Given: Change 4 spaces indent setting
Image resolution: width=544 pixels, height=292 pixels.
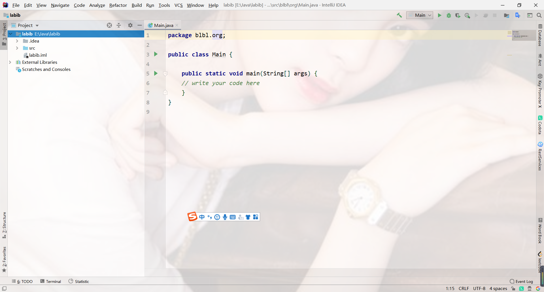Looking at the screenshot, I should pyautogui.click(x=498, y=289).
